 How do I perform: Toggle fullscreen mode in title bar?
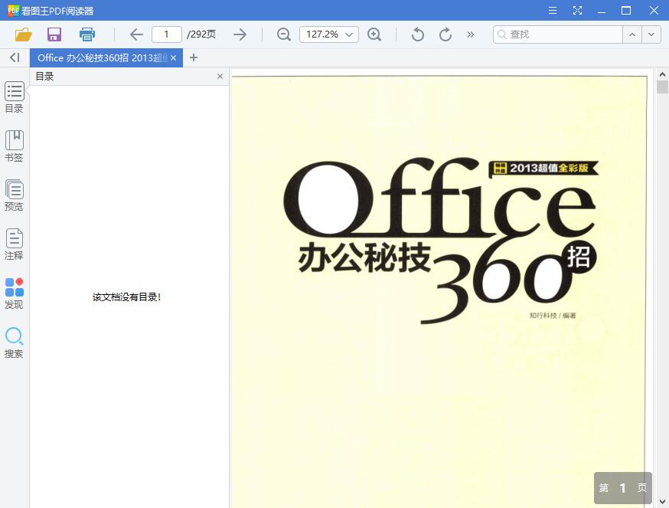[x=577, y=10]
